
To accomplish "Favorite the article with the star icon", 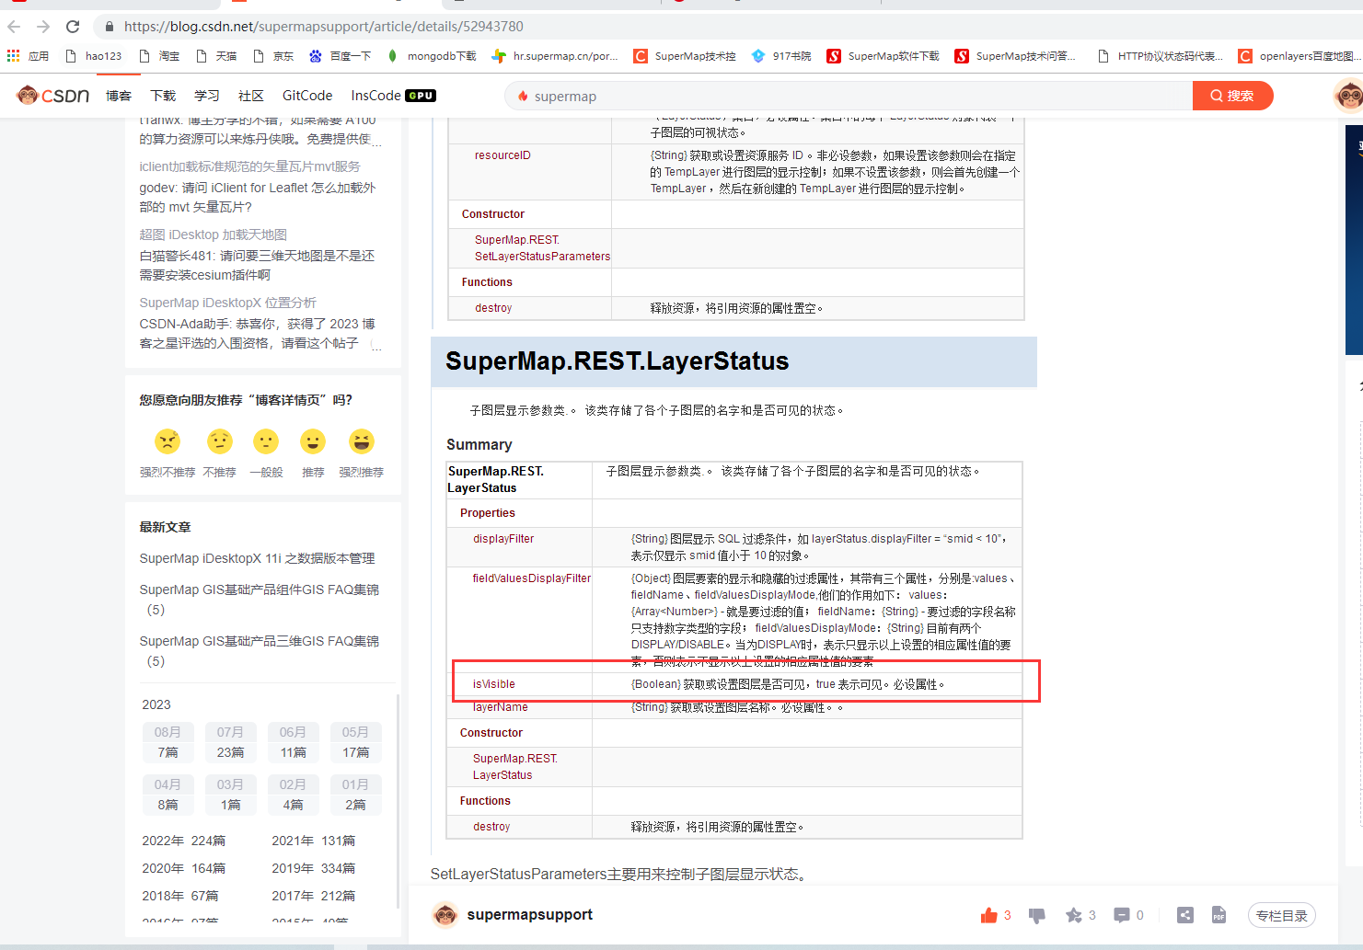I will [x=1073, y=915].
